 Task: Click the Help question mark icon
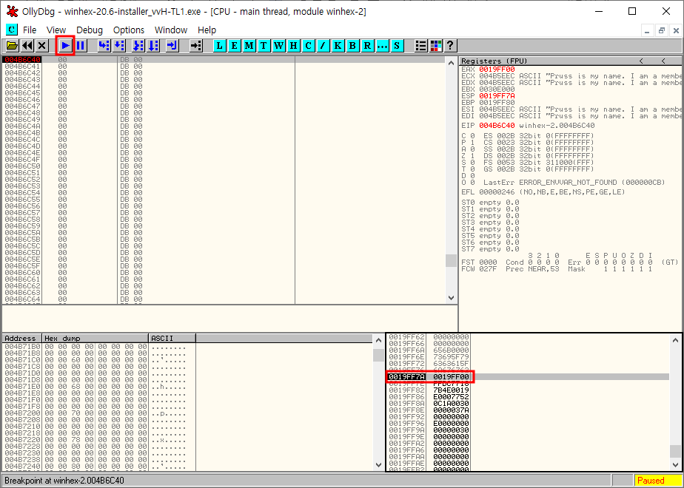(450, 45)
